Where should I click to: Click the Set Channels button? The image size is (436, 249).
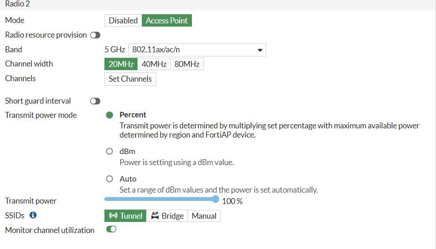(x=130, y=79)
